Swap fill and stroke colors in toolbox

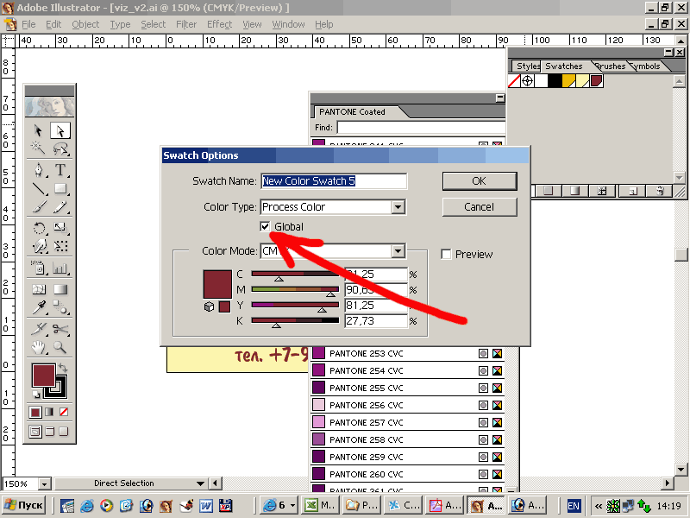point(63,367)
